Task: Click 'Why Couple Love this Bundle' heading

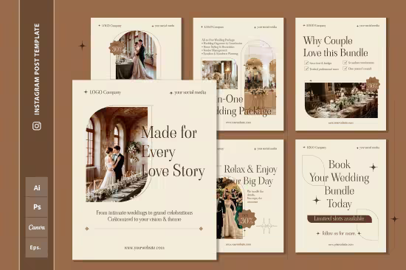Action: 336,47
